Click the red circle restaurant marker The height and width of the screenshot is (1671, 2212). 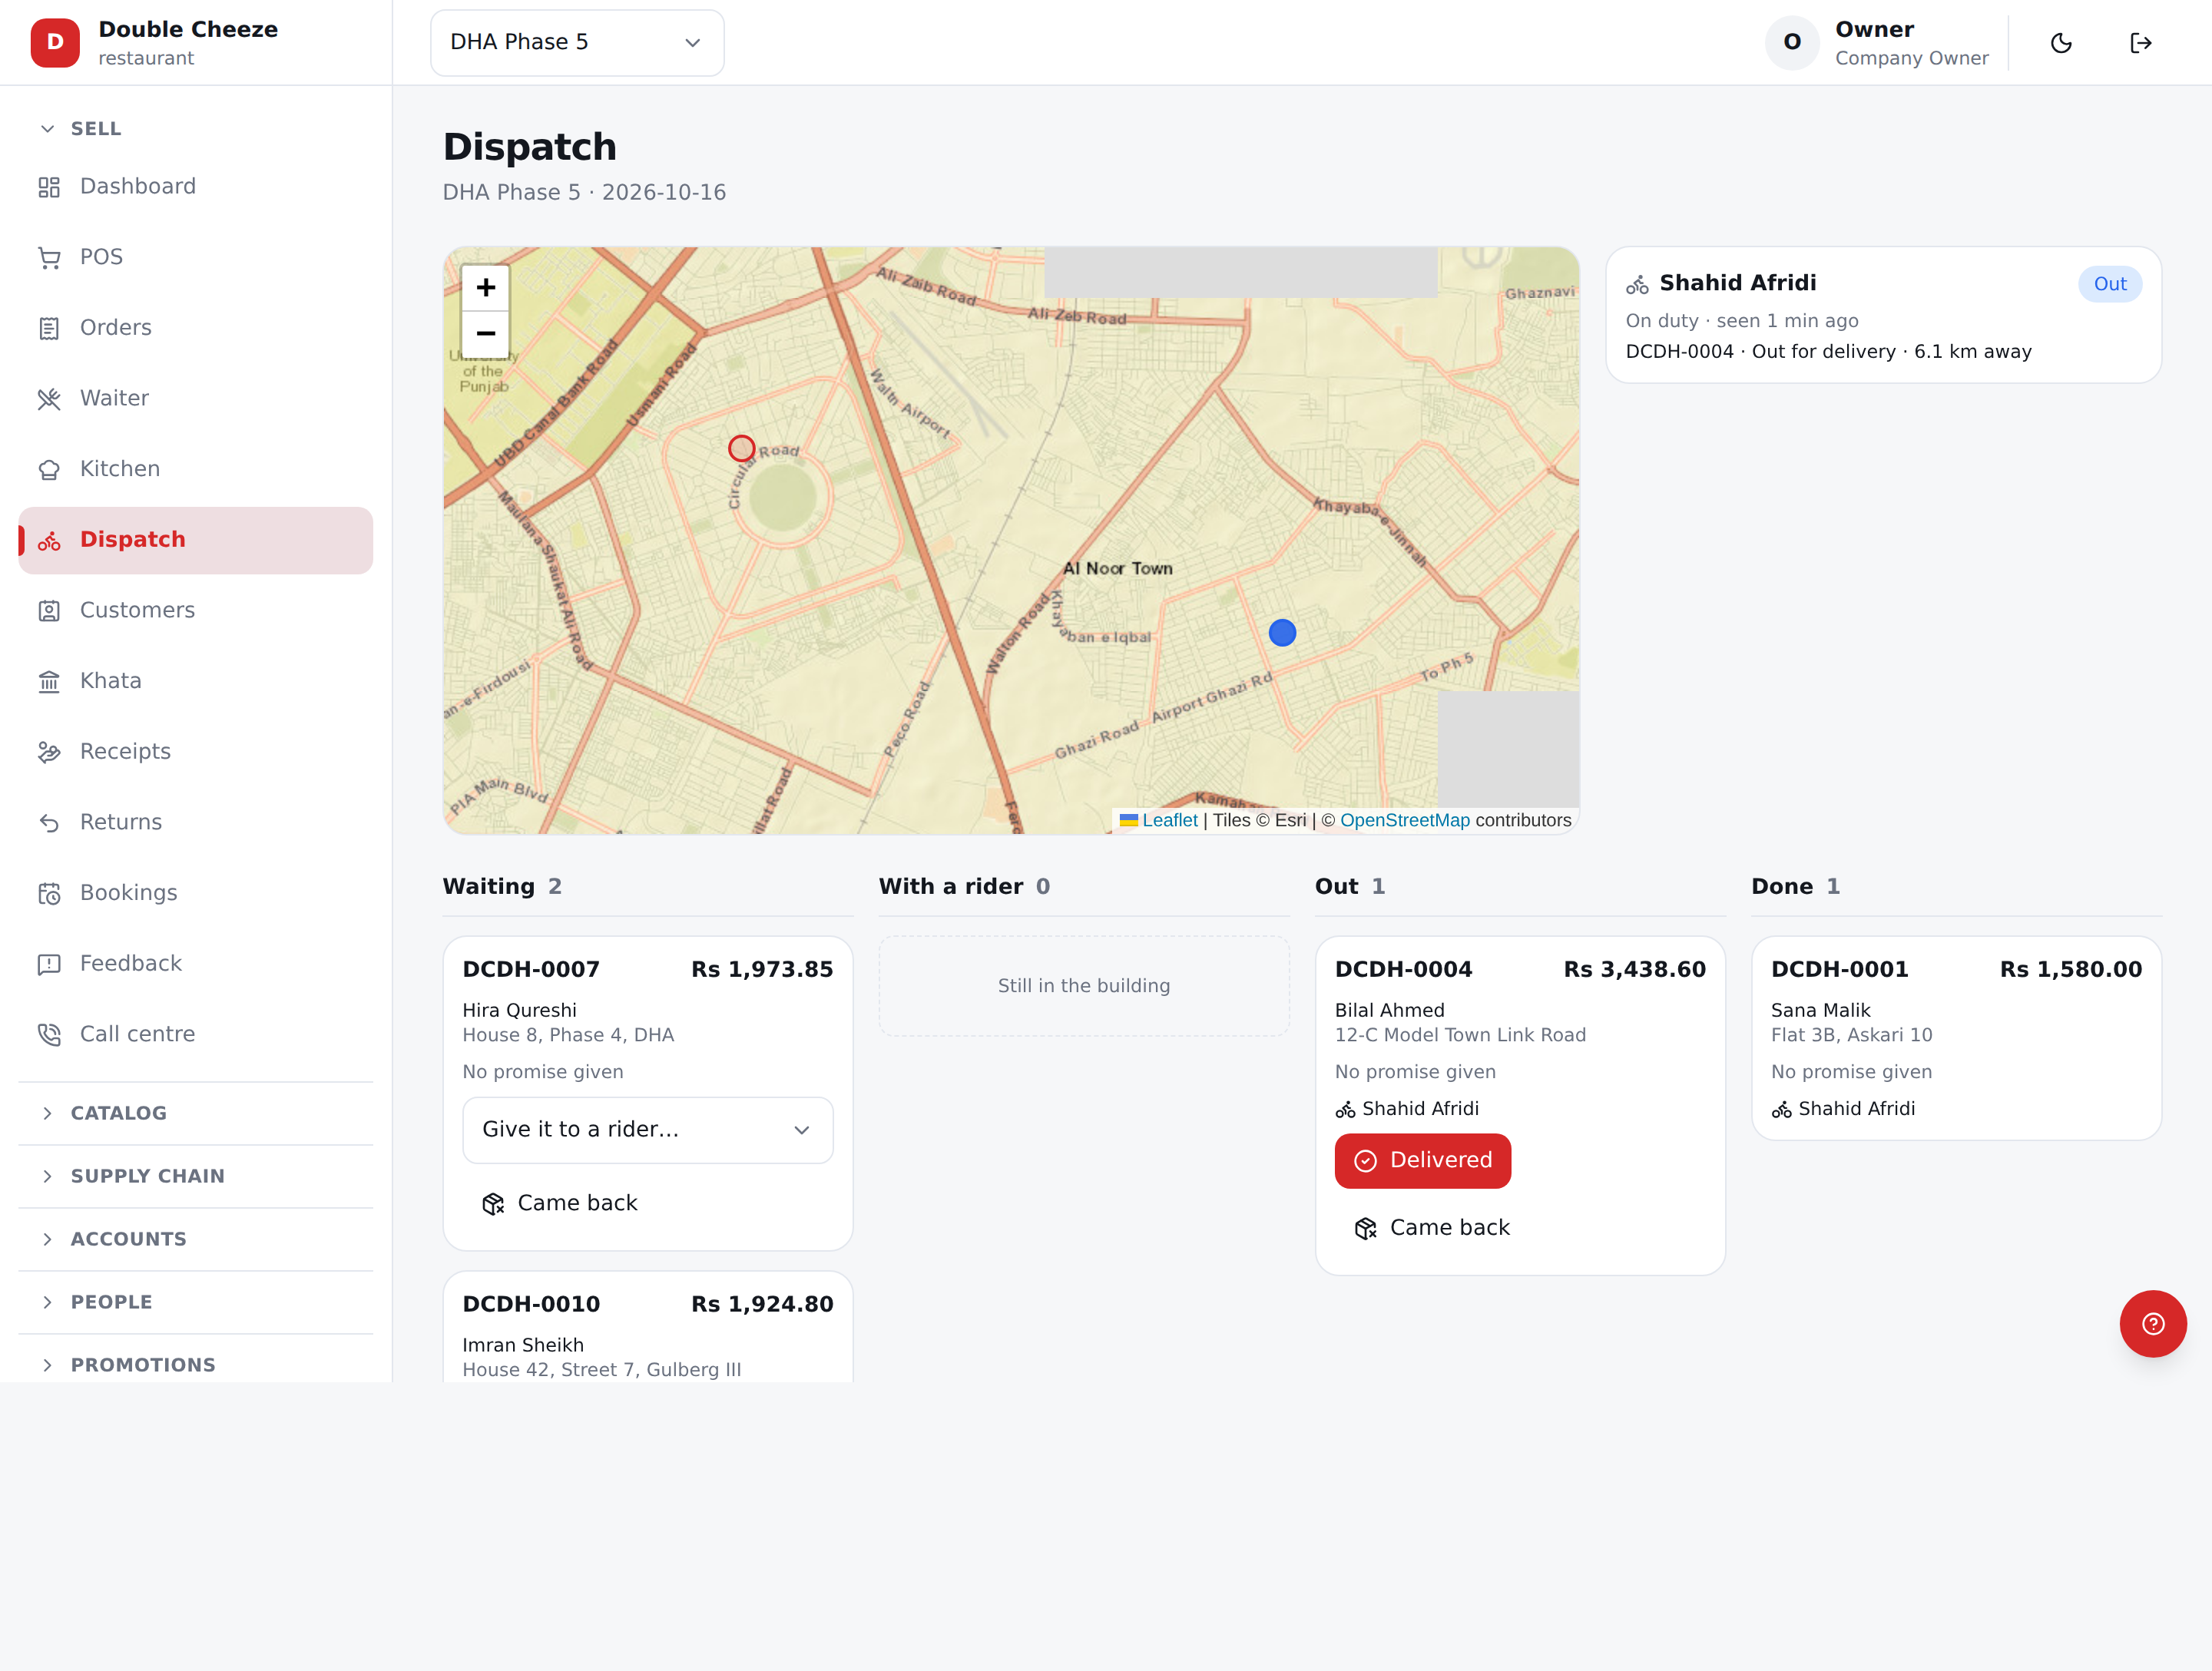coord(741,448)
